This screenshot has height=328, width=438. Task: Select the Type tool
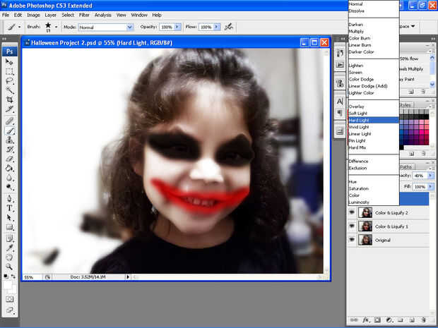[x=10, y=208]
